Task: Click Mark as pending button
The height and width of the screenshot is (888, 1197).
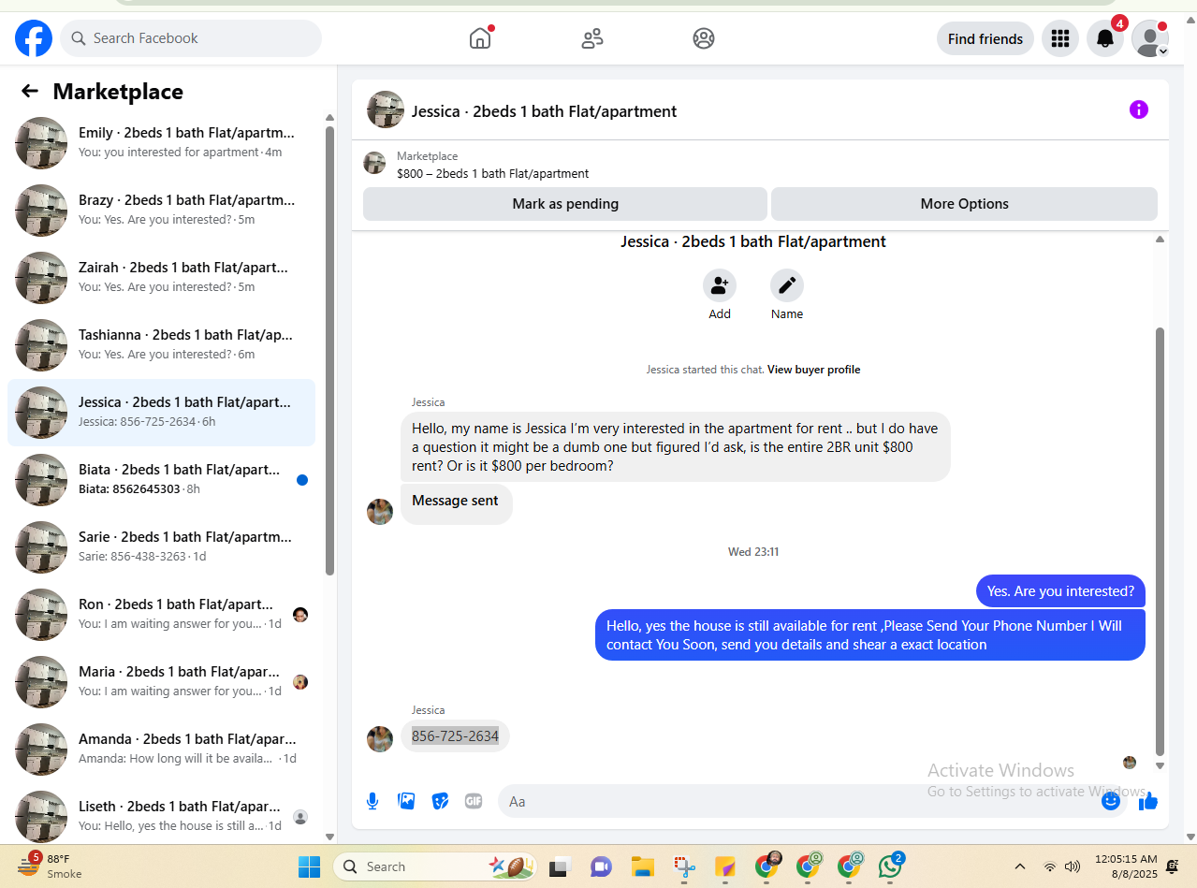Action: click(565, 204)
